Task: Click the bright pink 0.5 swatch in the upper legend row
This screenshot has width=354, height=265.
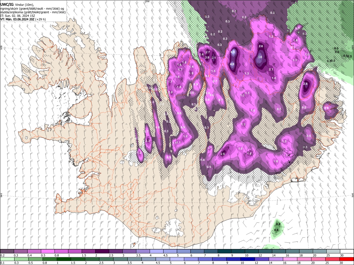Action: [x=48, y=251]
